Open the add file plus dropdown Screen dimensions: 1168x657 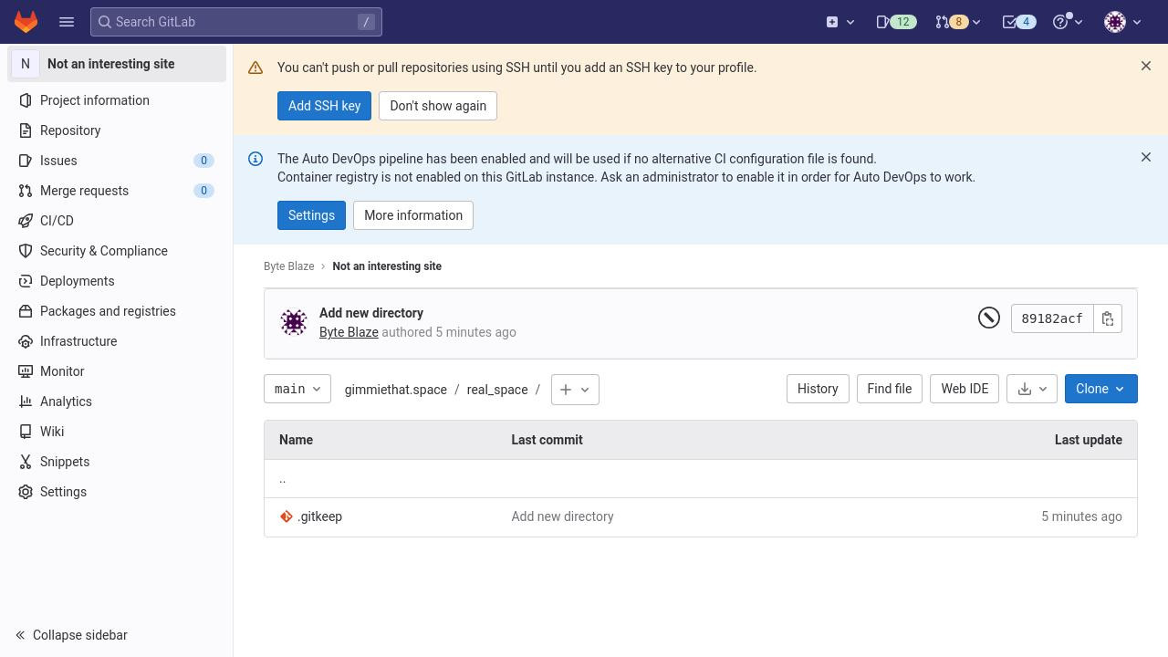(x=575, y=390)
